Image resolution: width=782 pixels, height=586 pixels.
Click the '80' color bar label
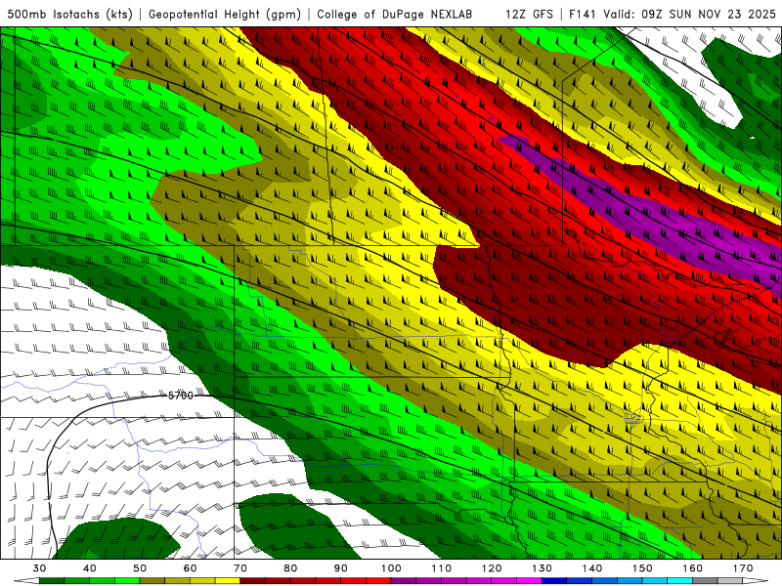[290, 568]
